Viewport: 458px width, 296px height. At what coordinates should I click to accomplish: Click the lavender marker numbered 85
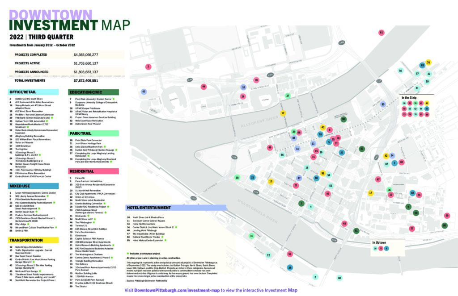383,104
